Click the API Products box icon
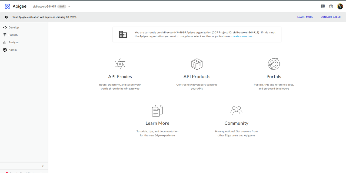This screenshot has width=346, height=173. click(x=197, y=64)
